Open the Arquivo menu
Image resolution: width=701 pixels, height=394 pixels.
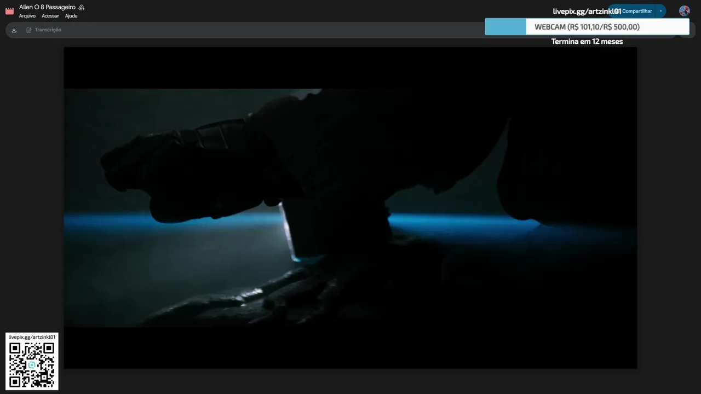tap(27, 16)
